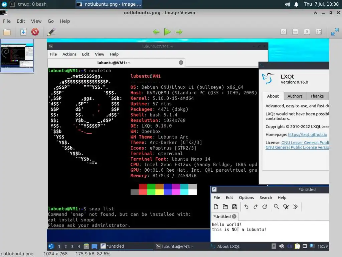Viewport: 342px width, 257px height.
Task: Open the application menu in top panel
Action: (x=4, y=4)
